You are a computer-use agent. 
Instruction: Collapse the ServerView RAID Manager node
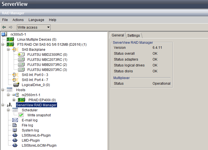(x=3, y=105)
